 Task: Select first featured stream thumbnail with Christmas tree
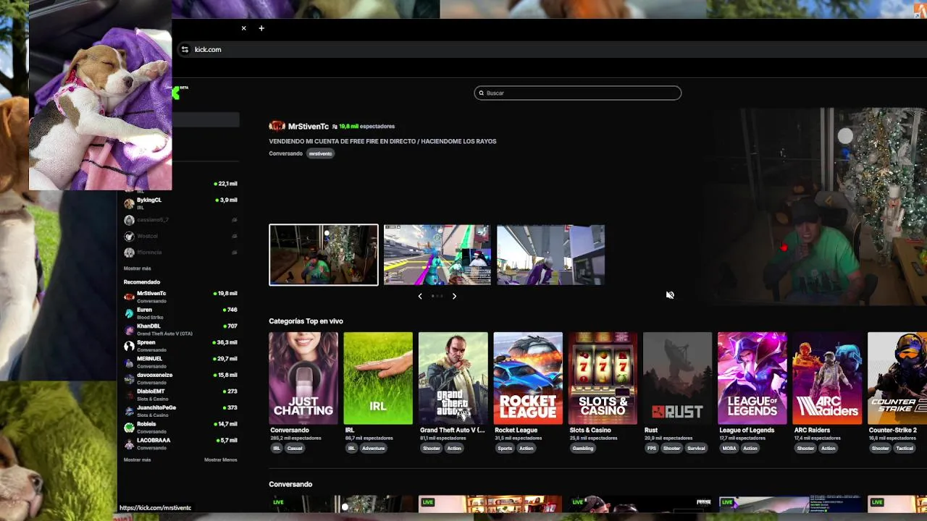324,255
